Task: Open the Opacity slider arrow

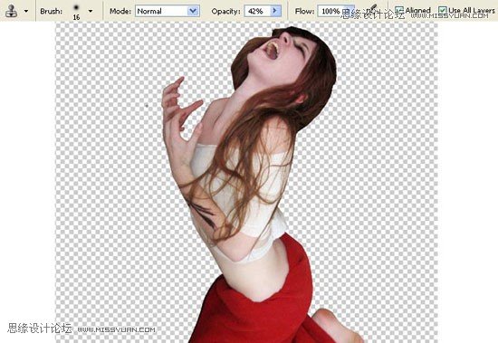Action: coord(275,11)
